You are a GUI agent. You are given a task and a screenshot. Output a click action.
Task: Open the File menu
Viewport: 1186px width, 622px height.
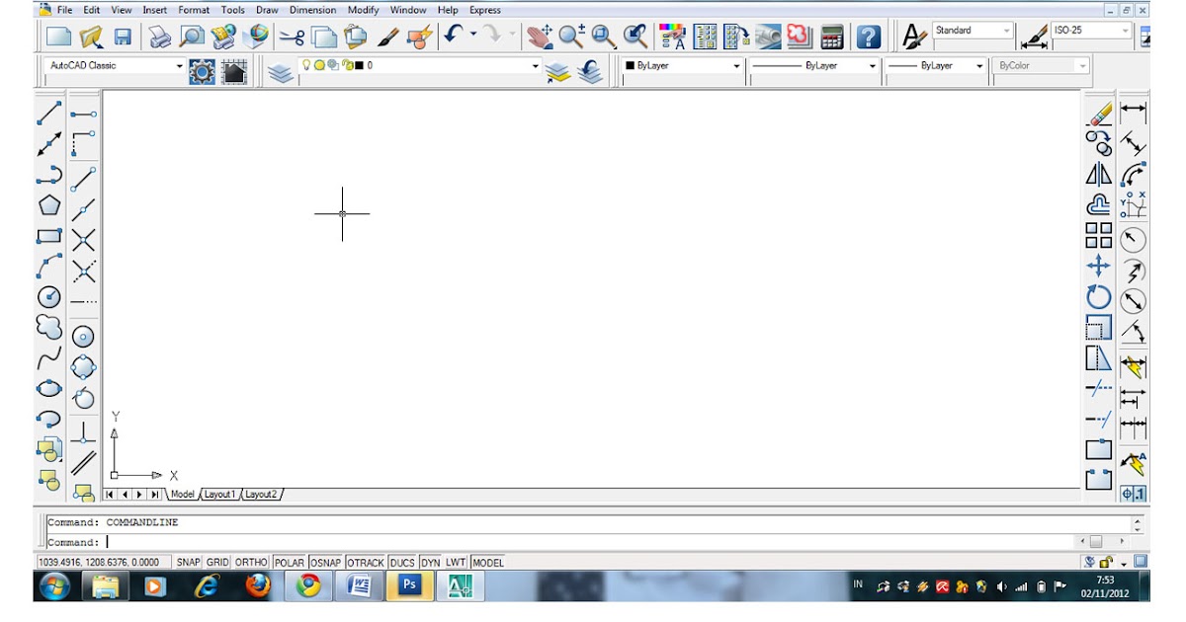pos(64,10)
